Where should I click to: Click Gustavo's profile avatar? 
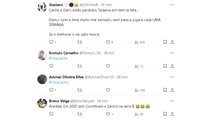click(x=42, y=7)
